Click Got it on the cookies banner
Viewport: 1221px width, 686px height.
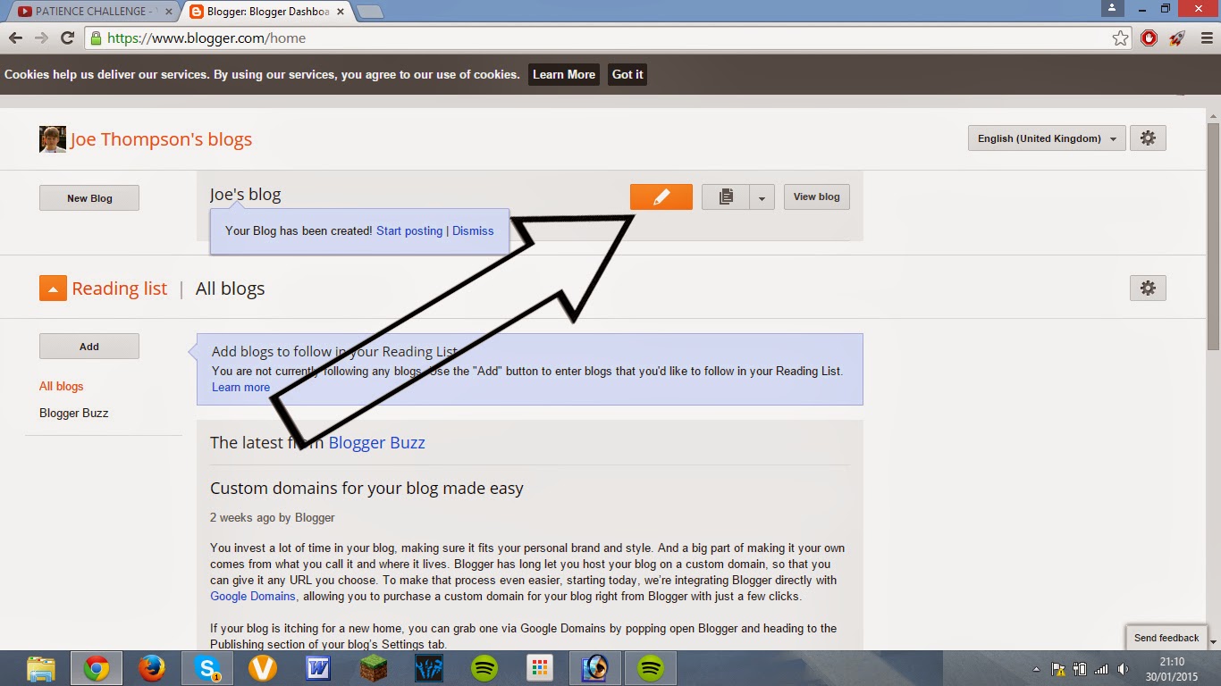(x=627, y=75)
